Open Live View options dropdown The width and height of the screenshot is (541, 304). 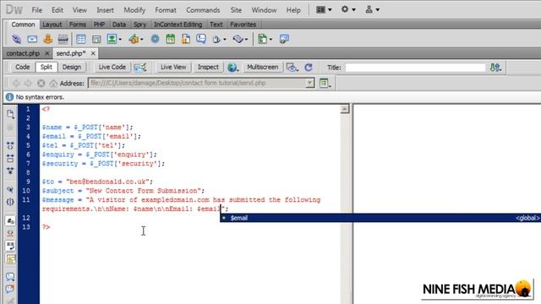[x=324, y=83]
